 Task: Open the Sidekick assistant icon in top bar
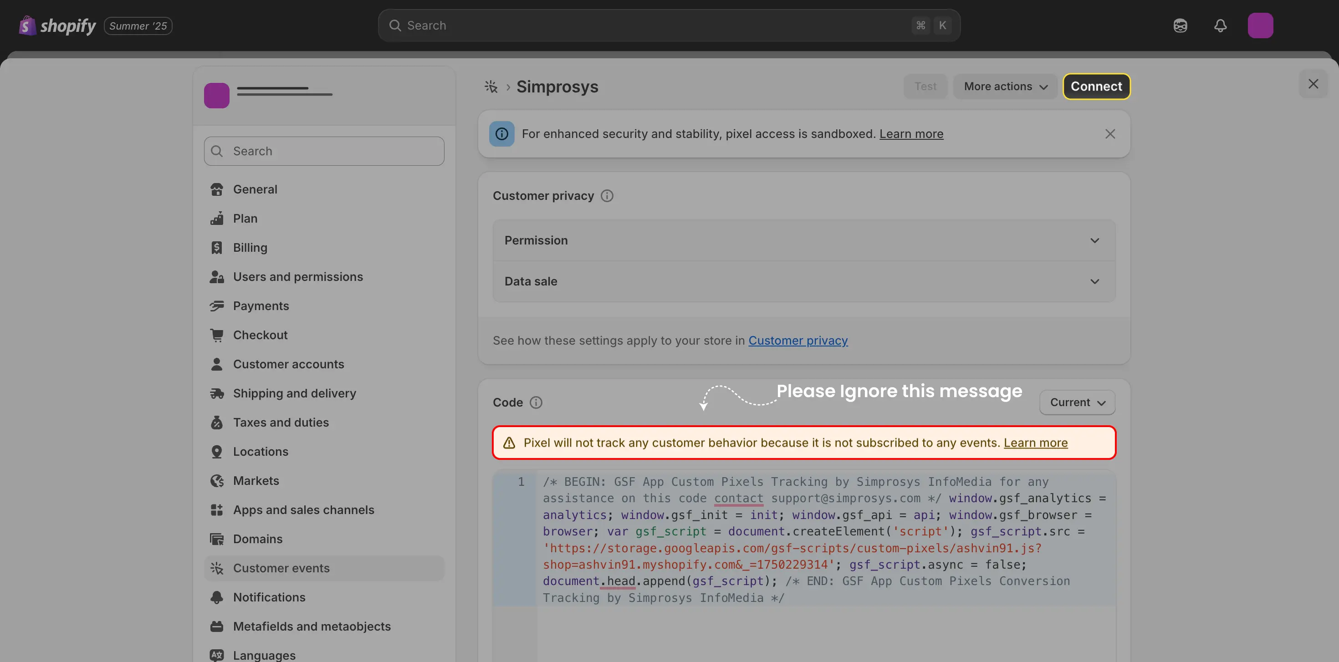[1180, 25]
